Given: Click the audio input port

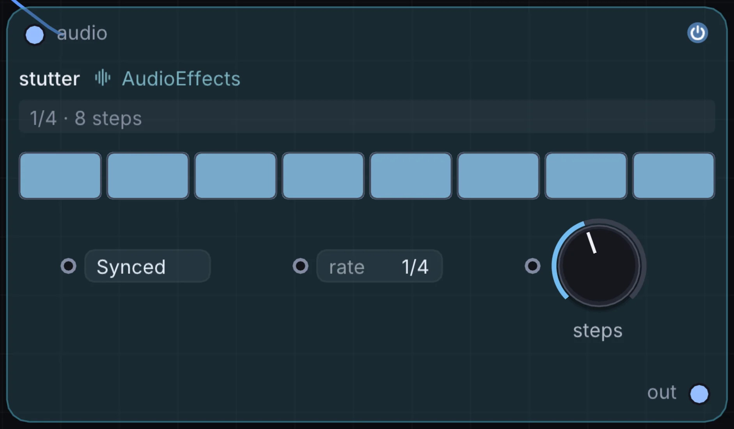Looking at the screenshot, I should coord(35,35).
